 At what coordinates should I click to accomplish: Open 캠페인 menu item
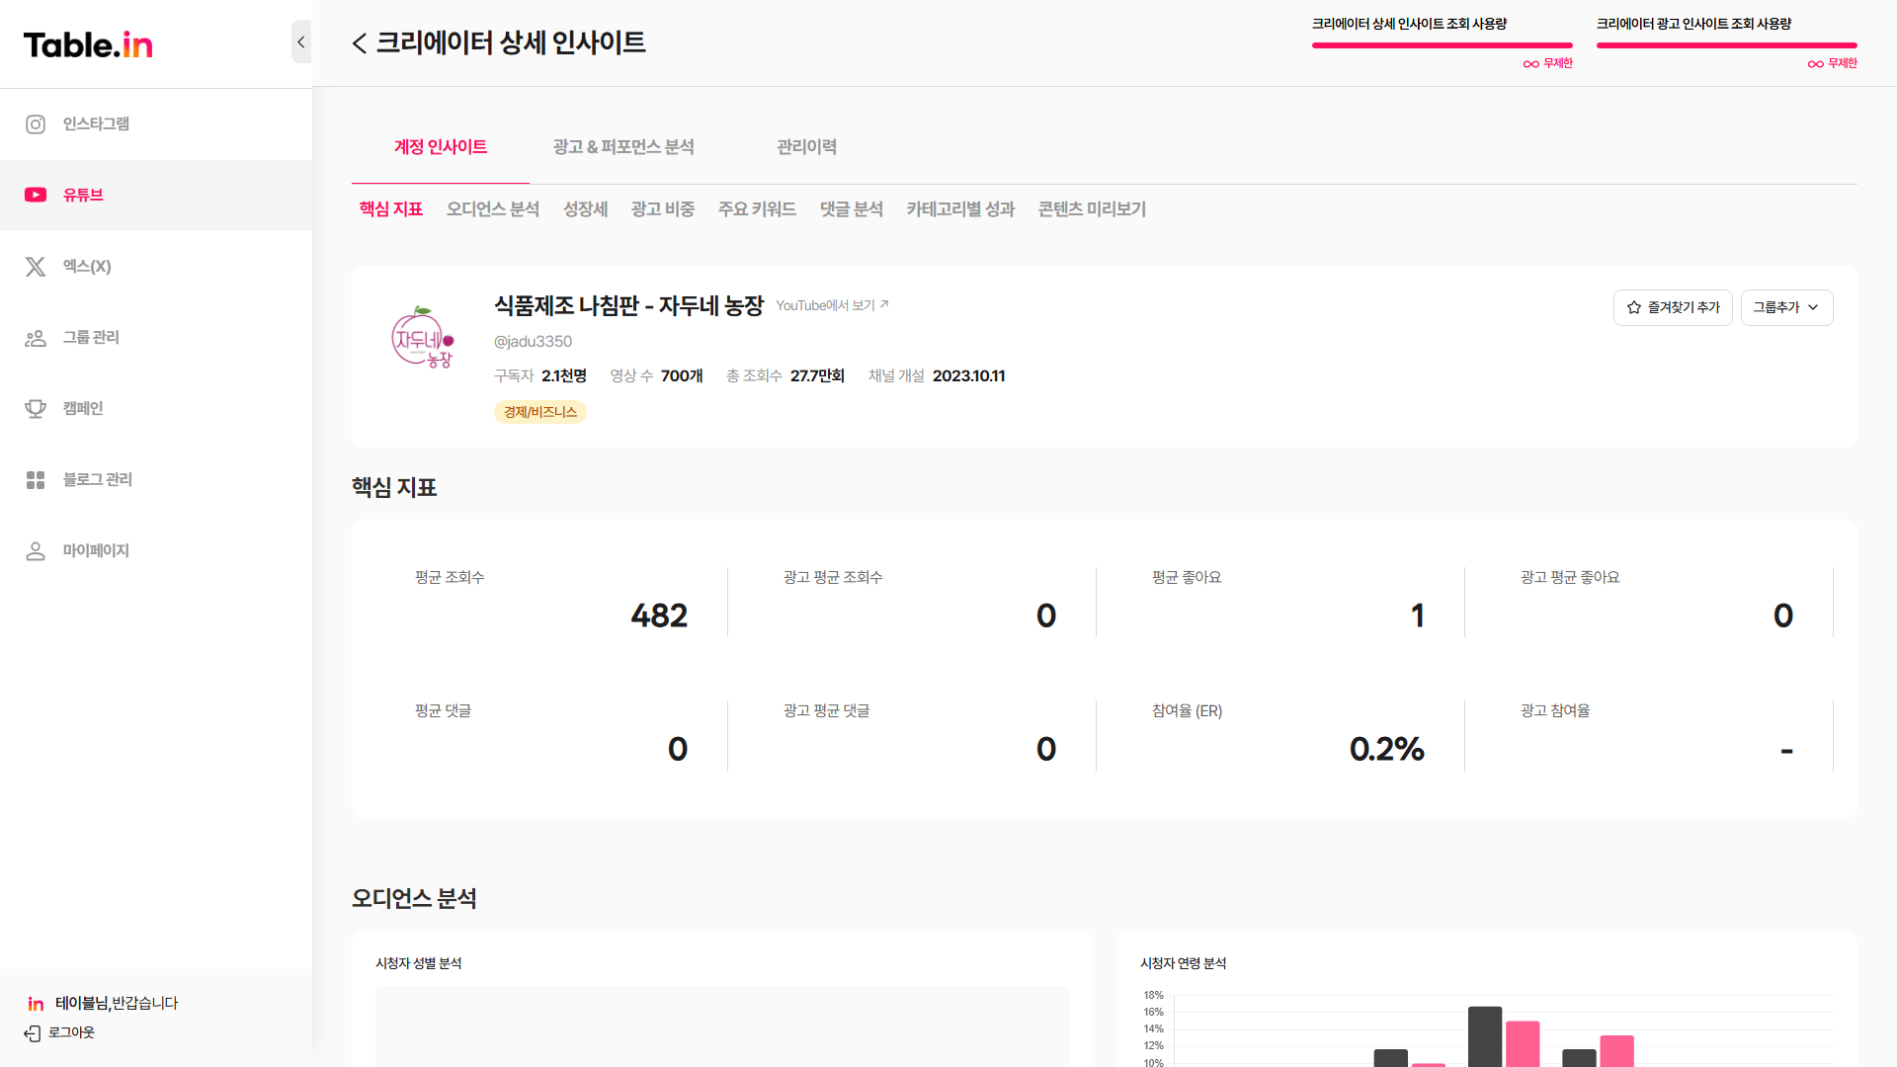tap(156, 409)
